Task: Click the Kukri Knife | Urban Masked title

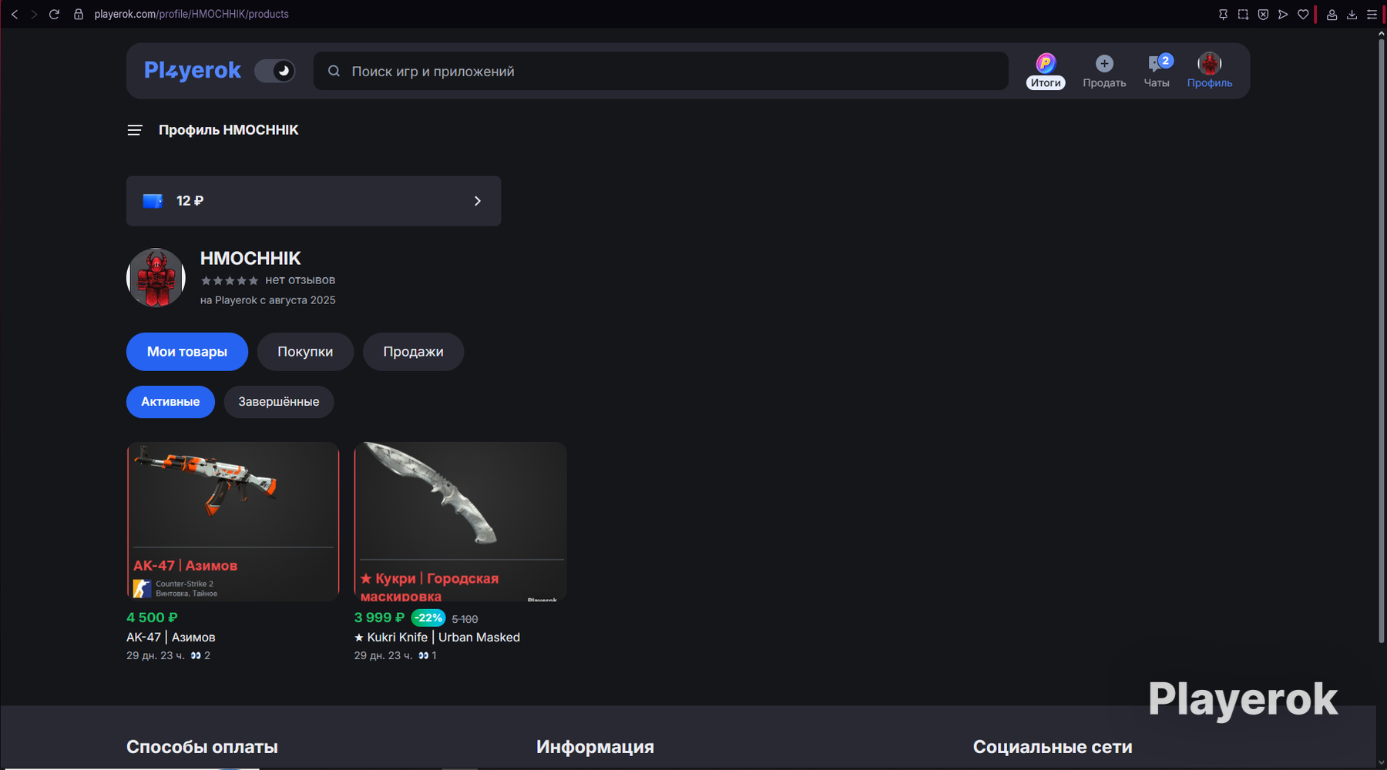Action: pos(437,638)
